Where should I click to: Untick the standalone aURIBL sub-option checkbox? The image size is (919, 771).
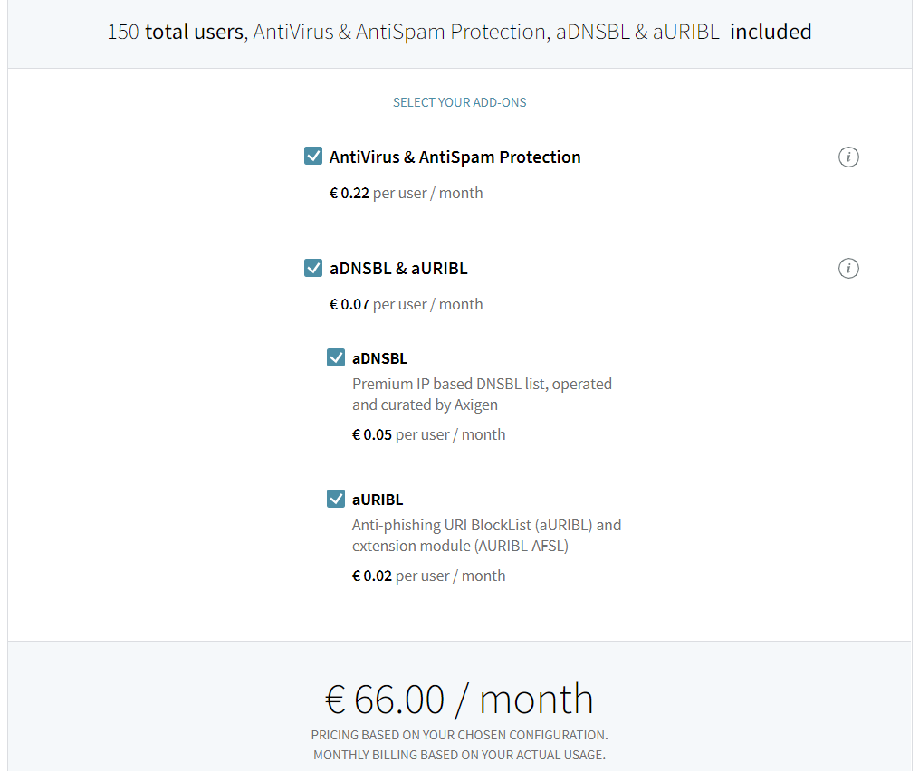(x=336, y=499)
